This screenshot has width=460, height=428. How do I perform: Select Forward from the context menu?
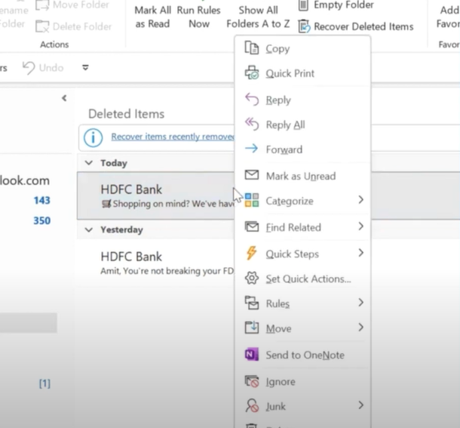click(302, 149)
